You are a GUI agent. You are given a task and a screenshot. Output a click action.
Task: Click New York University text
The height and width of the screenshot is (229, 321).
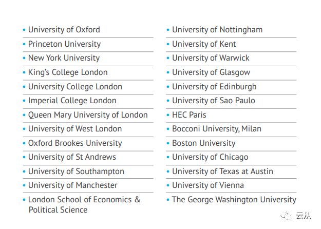coord(64,58)
